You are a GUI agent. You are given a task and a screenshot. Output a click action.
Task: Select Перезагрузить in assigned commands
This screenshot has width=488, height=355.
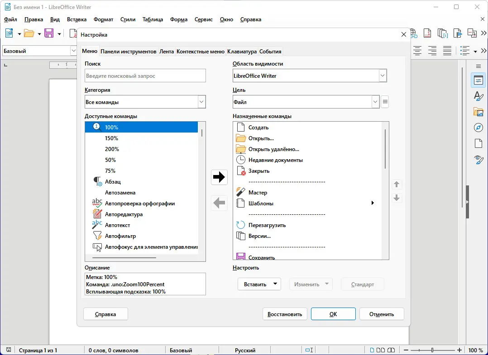pyautogui.click(x=307, y=225)
